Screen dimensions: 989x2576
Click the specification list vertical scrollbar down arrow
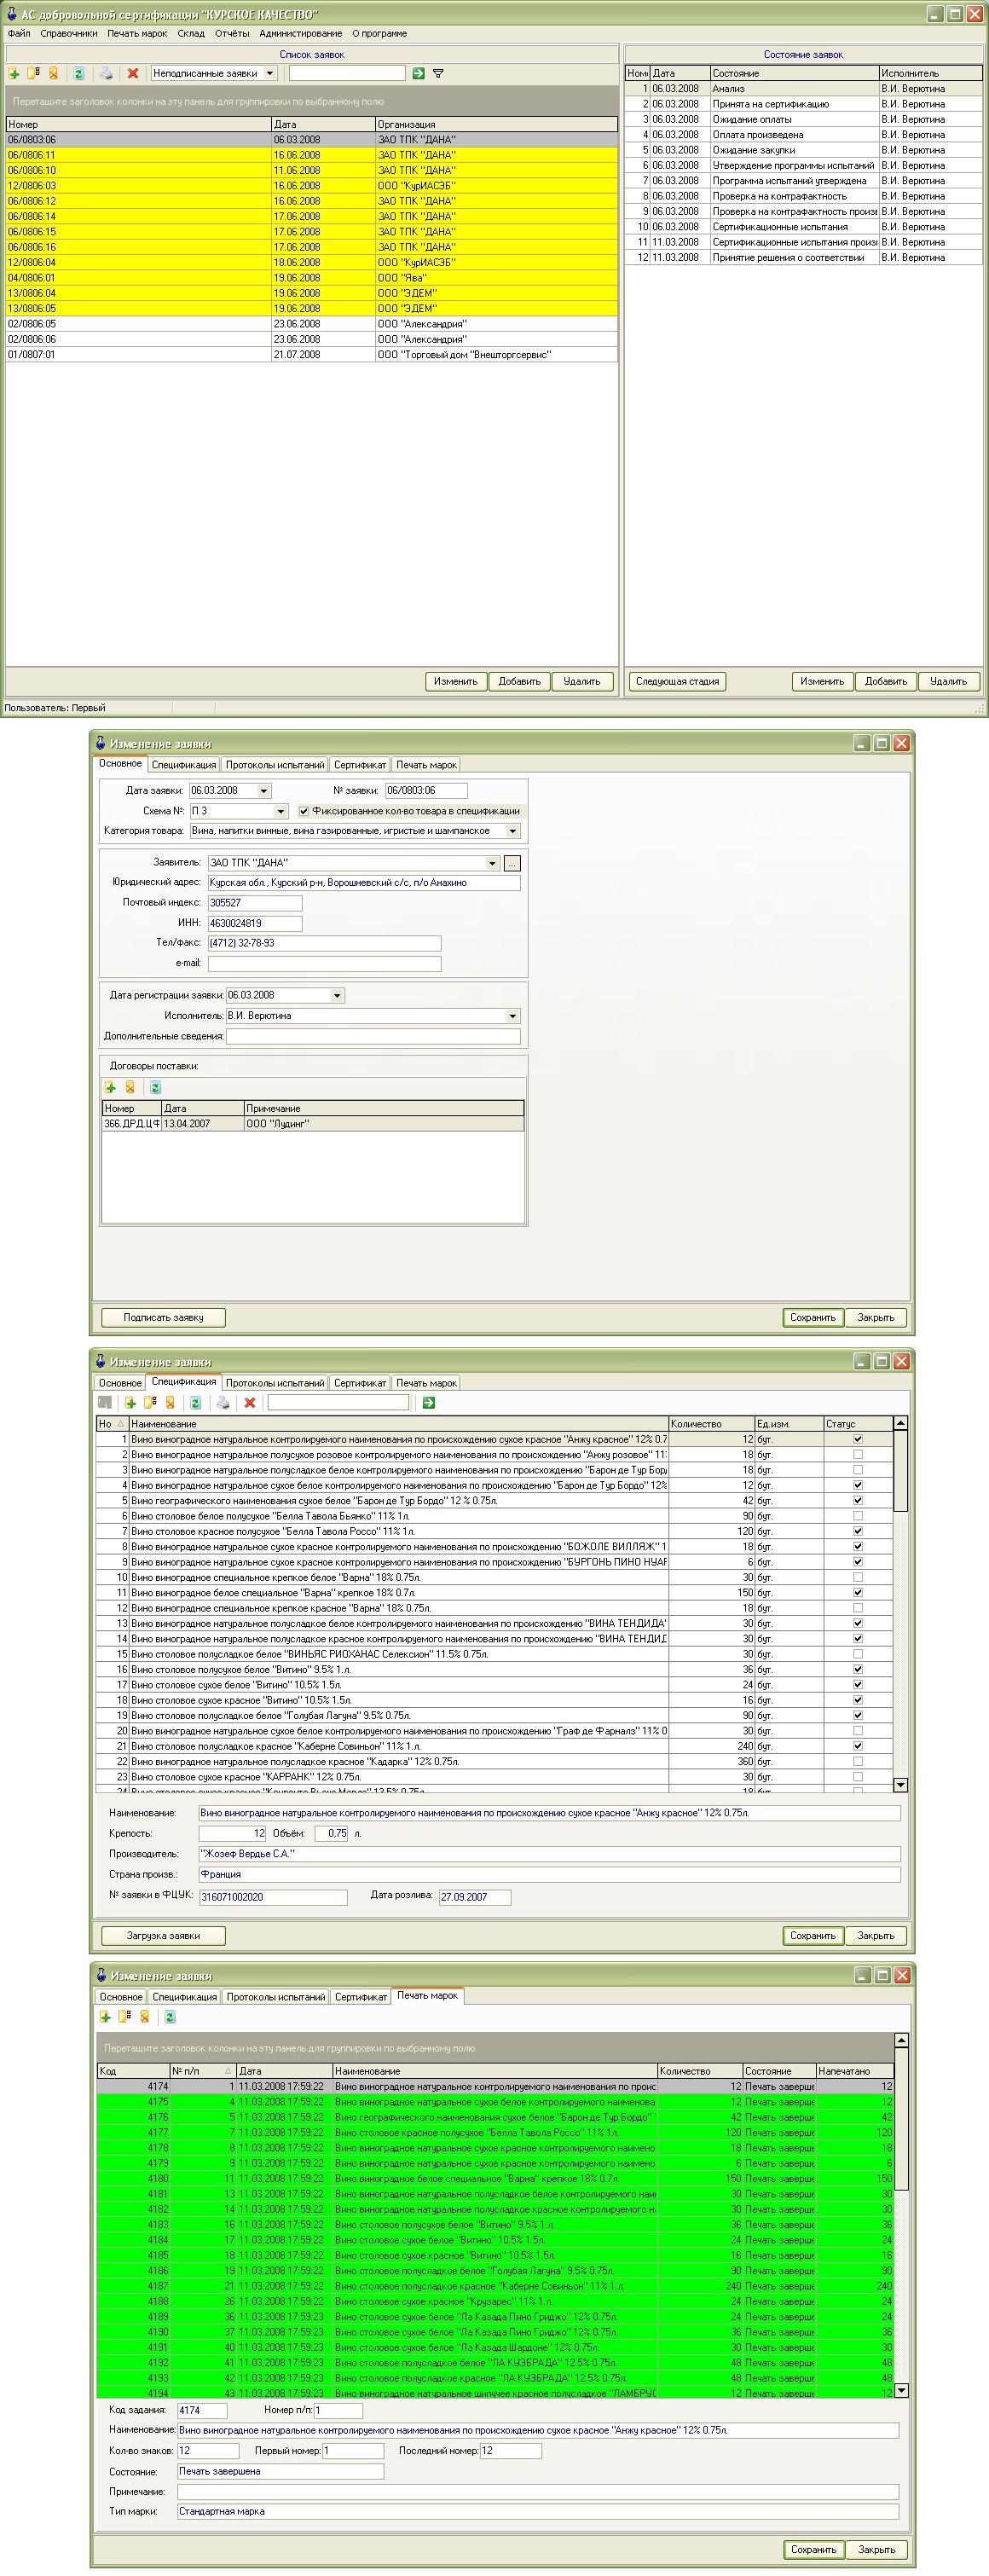900,1785
